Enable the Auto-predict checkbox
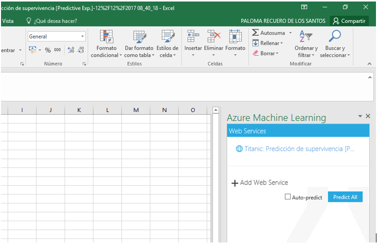Image resolution: width=378 pixels, height=244 pixels. click(x=288, y=197)
